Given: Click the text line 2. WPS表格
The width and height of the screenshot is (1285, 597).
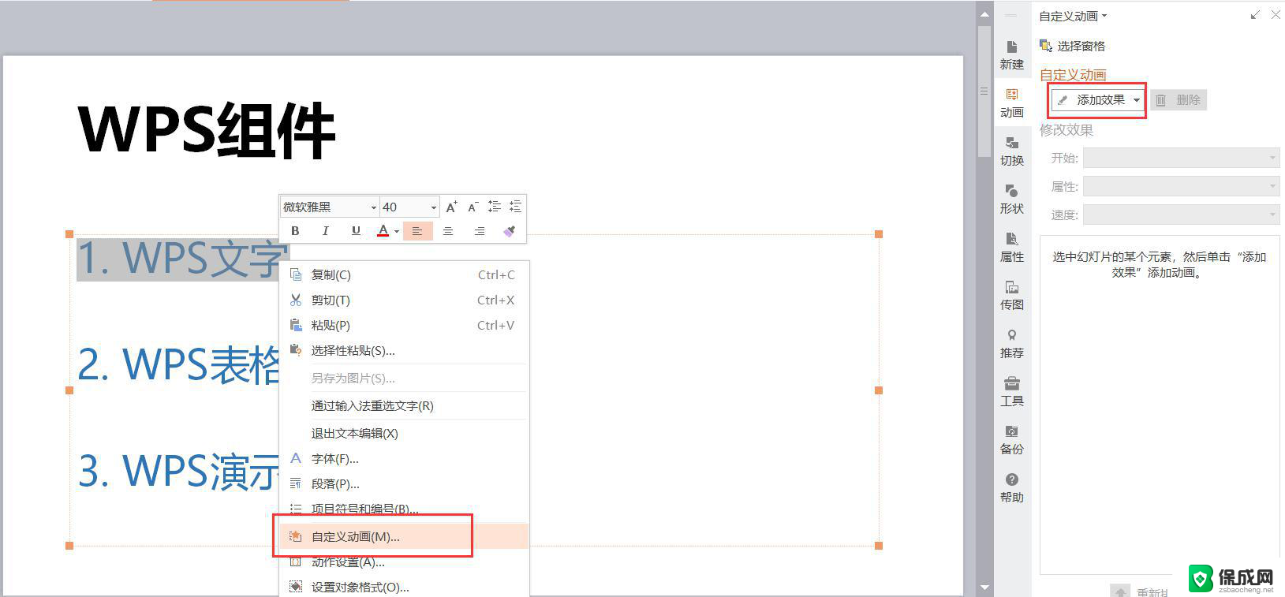Looking at the screenshot, I should pyautogui.click(x=179, y=364).
